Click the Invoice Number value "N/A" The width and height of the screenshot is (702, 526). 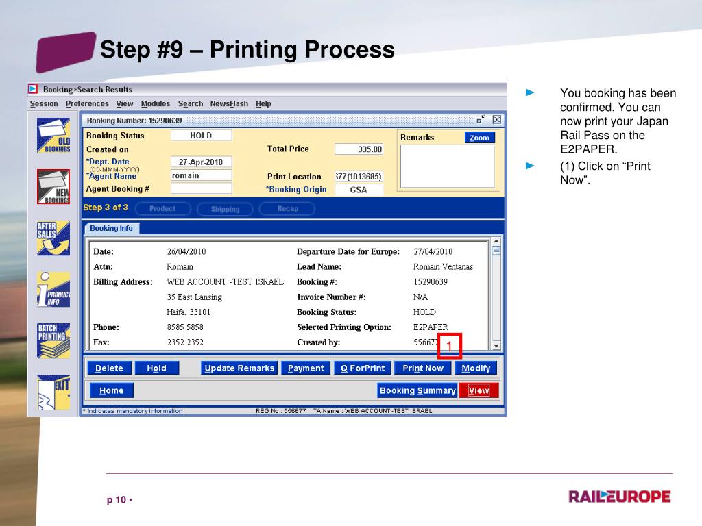(420, 297)
